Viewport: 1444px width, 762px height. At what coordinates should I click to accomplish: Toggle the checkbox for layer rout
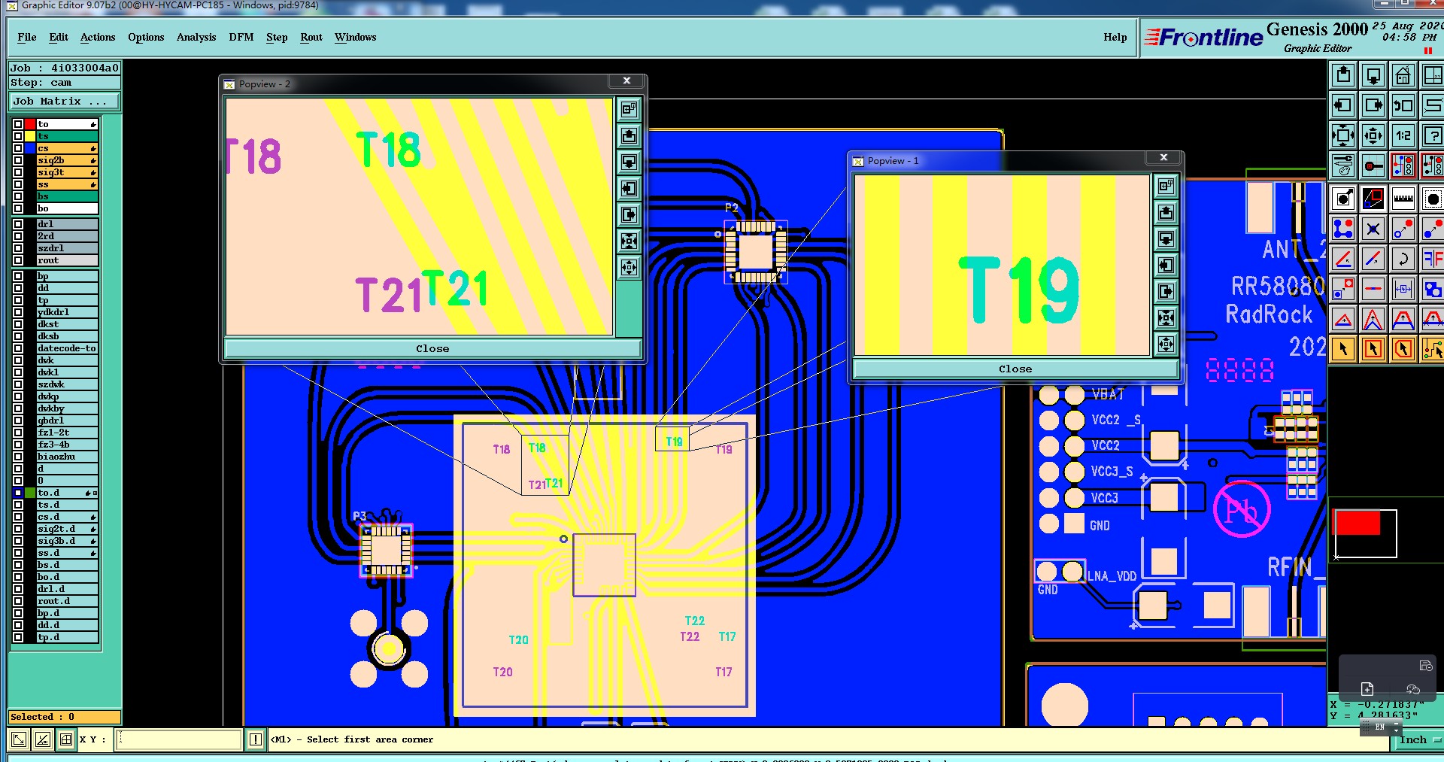point(18,260)
